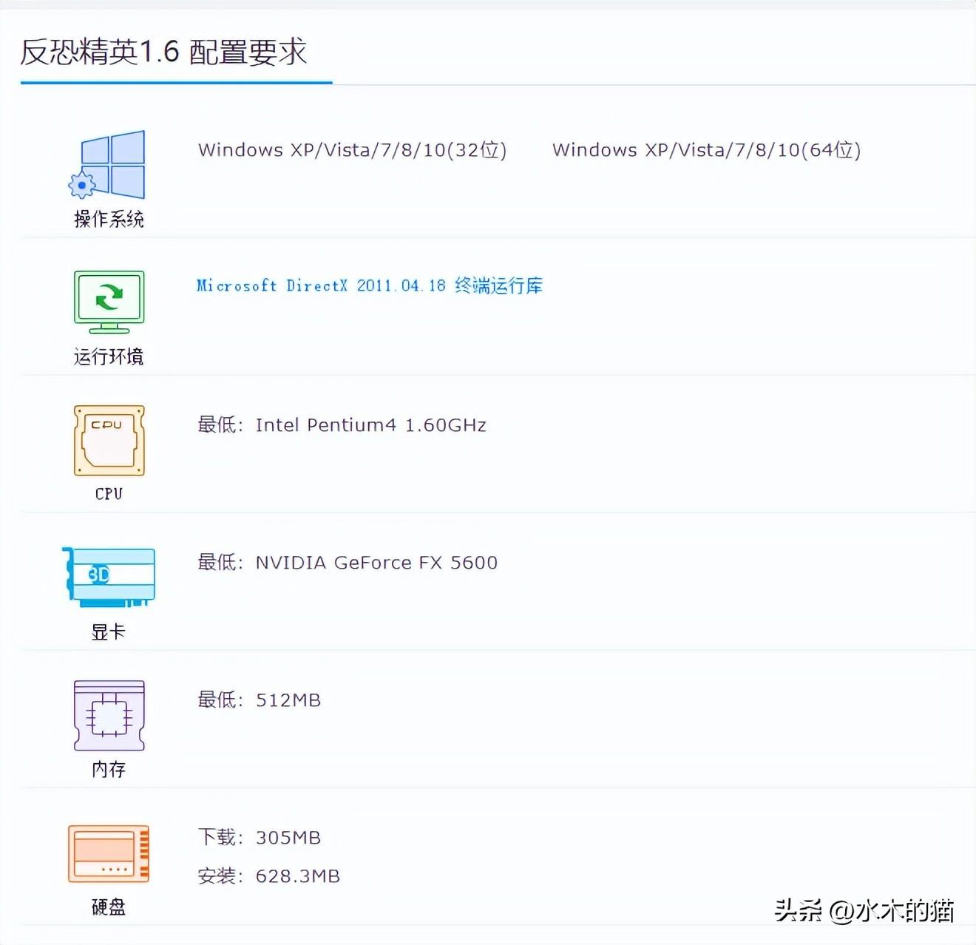Click the 显卡 label below the graphics card

pos(109,632)
